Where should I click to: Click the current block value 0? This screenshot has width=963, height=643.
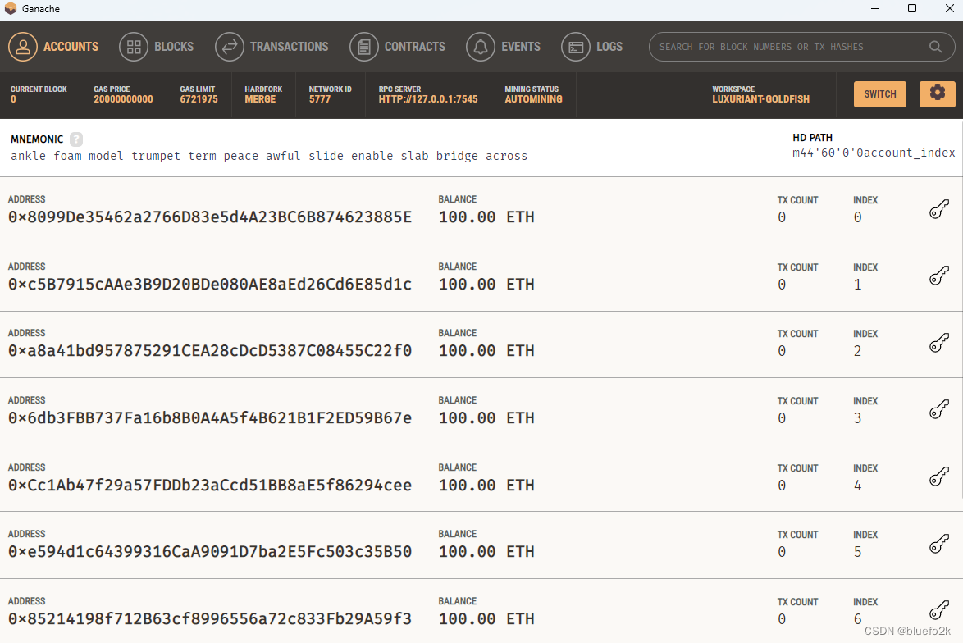(x=13, y=99)
